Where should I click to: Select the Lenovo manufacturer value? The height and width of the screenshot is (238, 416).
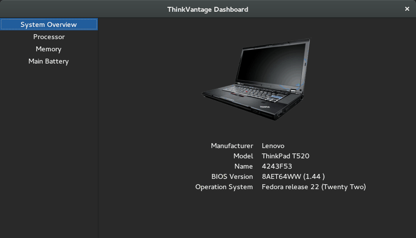pyautogui.click(x=273, y=146)
